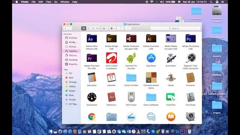Viewport: 240px width, 135px height.
Task: Open the gear Action dropdown
Action: coord(112,28)
